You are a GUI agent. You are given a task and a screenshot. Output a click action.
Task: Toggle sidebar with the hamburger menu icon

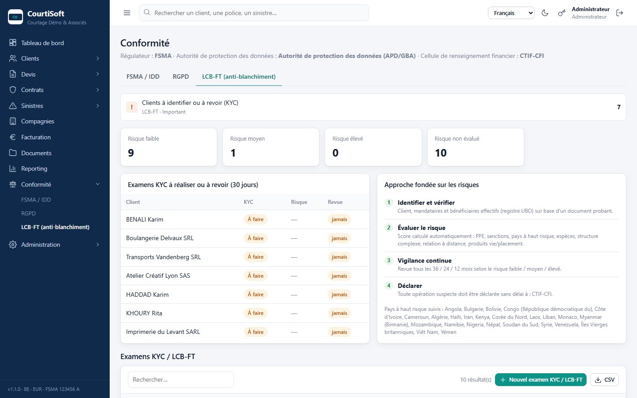127,13
